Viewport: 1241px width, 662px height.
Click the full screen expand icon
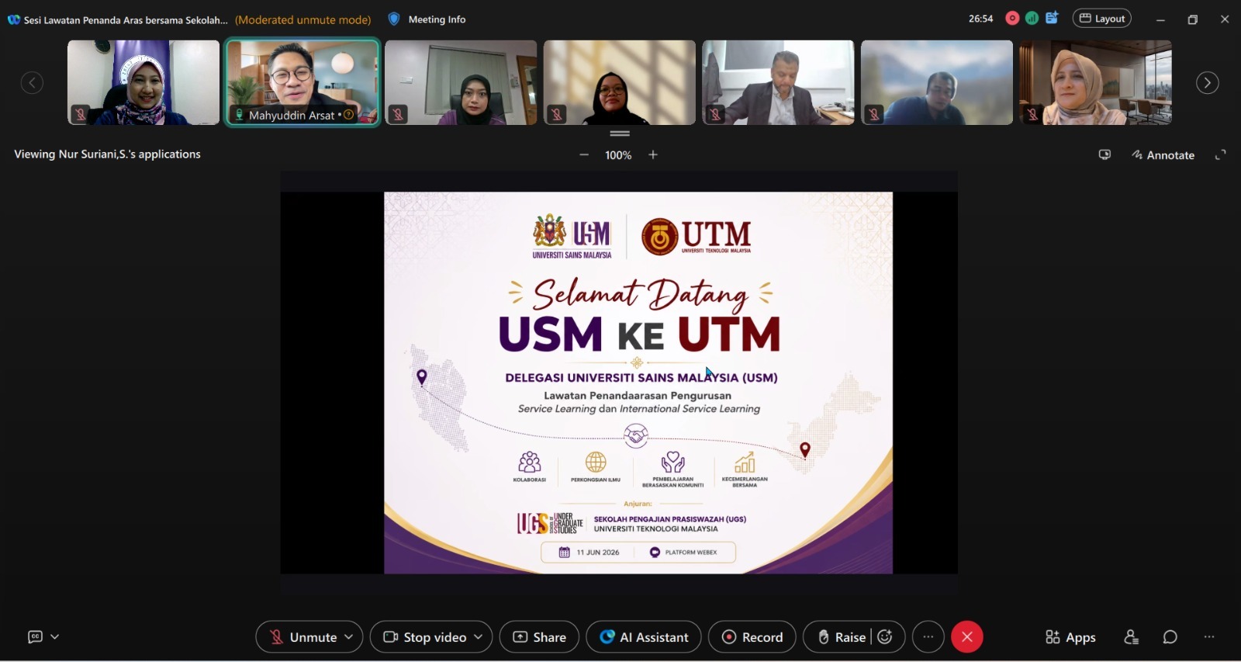click(1220, 154)
